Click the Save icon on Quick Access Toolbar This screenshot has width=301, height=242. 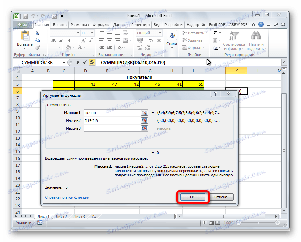(x=25, y=15)
